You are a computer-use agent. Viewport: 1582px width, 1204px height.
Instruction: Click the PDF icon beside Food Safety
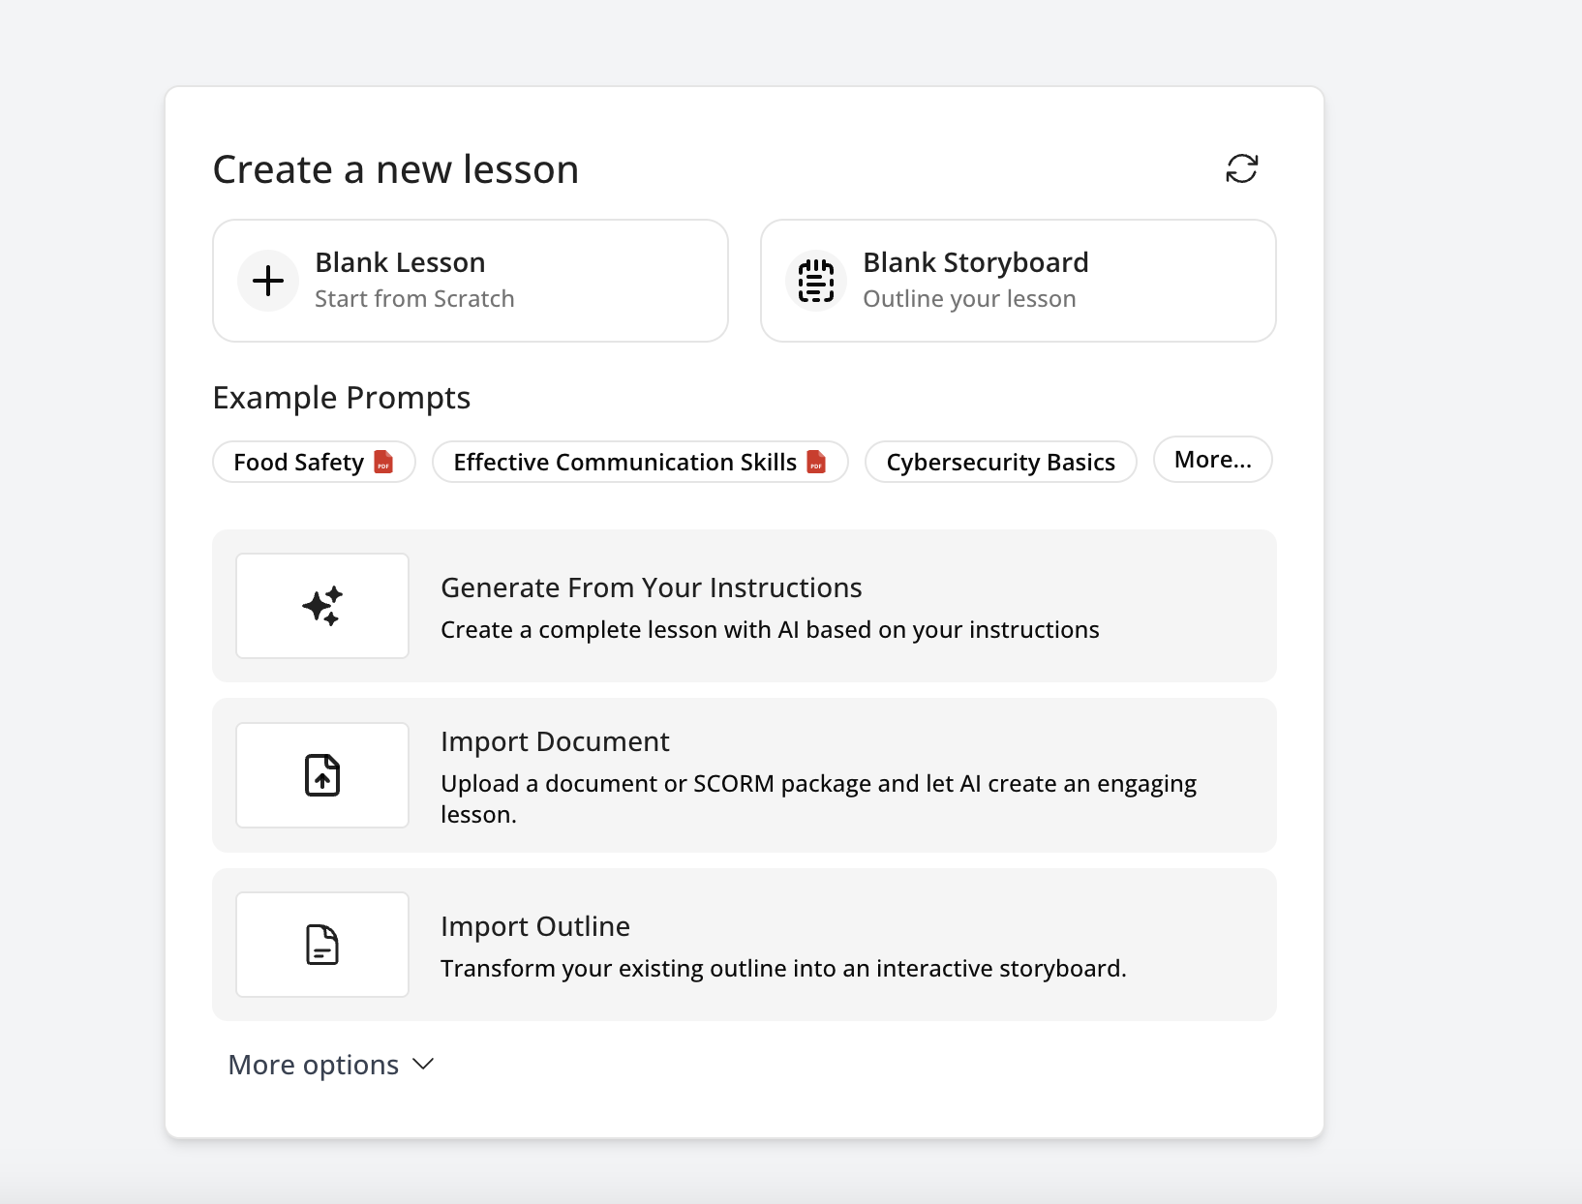click(384, 462)
